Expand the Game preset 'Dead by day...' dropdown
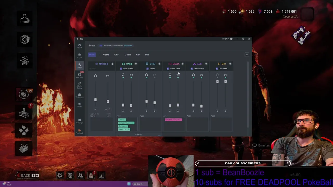 click(127, 69)
